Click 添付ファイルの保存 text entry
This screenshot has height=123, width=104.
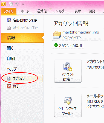click(x=25, y=28)
